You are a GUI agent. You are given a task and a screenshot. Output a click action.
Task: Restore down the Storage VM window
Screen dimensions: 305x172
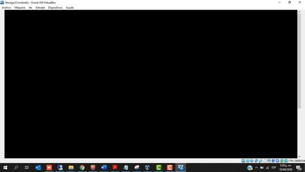(290, 2)
